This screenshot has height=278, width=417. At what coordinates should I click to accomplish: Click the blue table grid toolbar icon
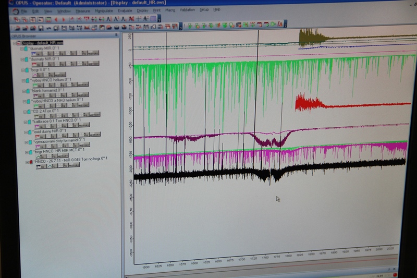(x=153, y=18)
